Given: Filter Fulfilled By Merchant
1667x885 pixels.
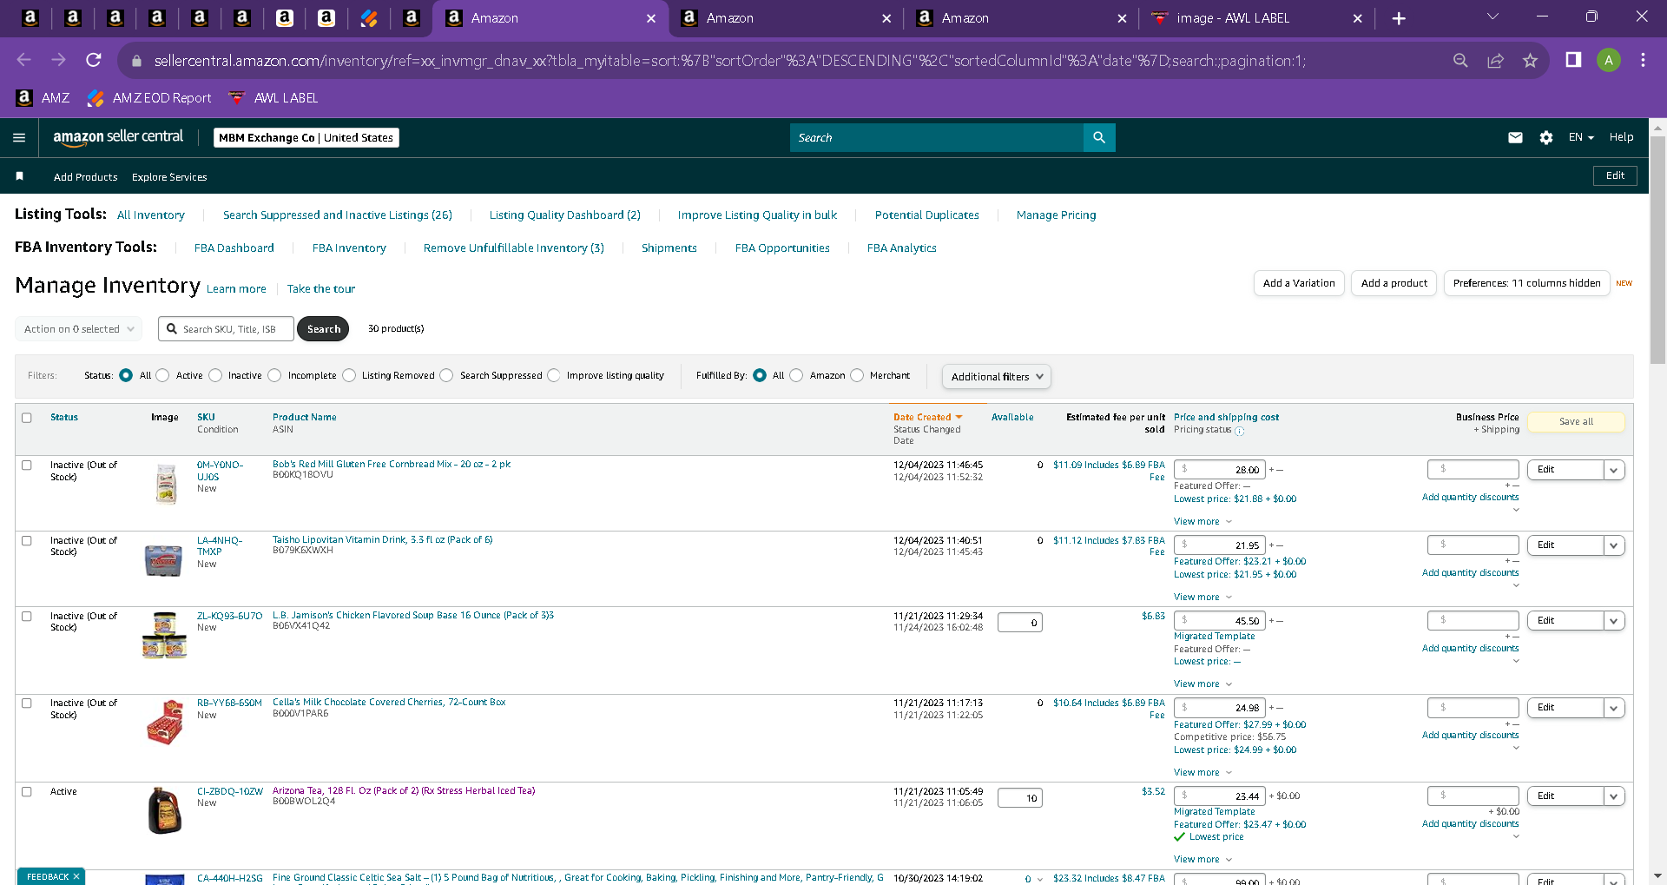Looking at the screenshot, I should [x=857, y=375].
